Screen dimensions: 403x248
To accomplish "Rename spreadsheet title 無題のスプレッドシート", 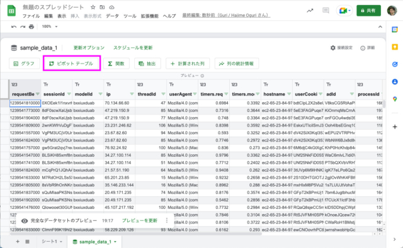I will [x=53, y=7].
